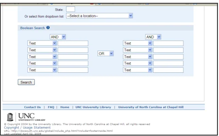The image size is (219, 136).
Task: Click second search term field, right group
Action: (x=168, y=50)
